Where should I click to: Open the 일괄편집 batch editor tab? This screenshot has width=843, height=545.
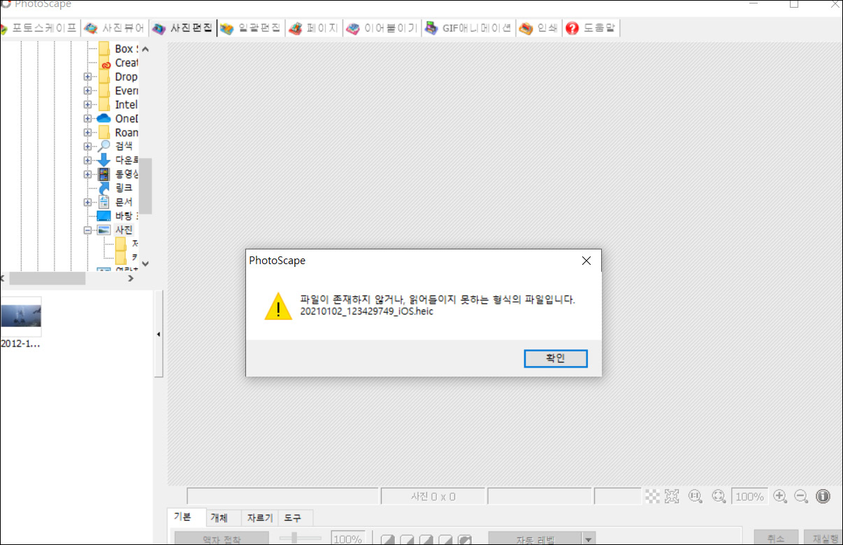(251, 29)
